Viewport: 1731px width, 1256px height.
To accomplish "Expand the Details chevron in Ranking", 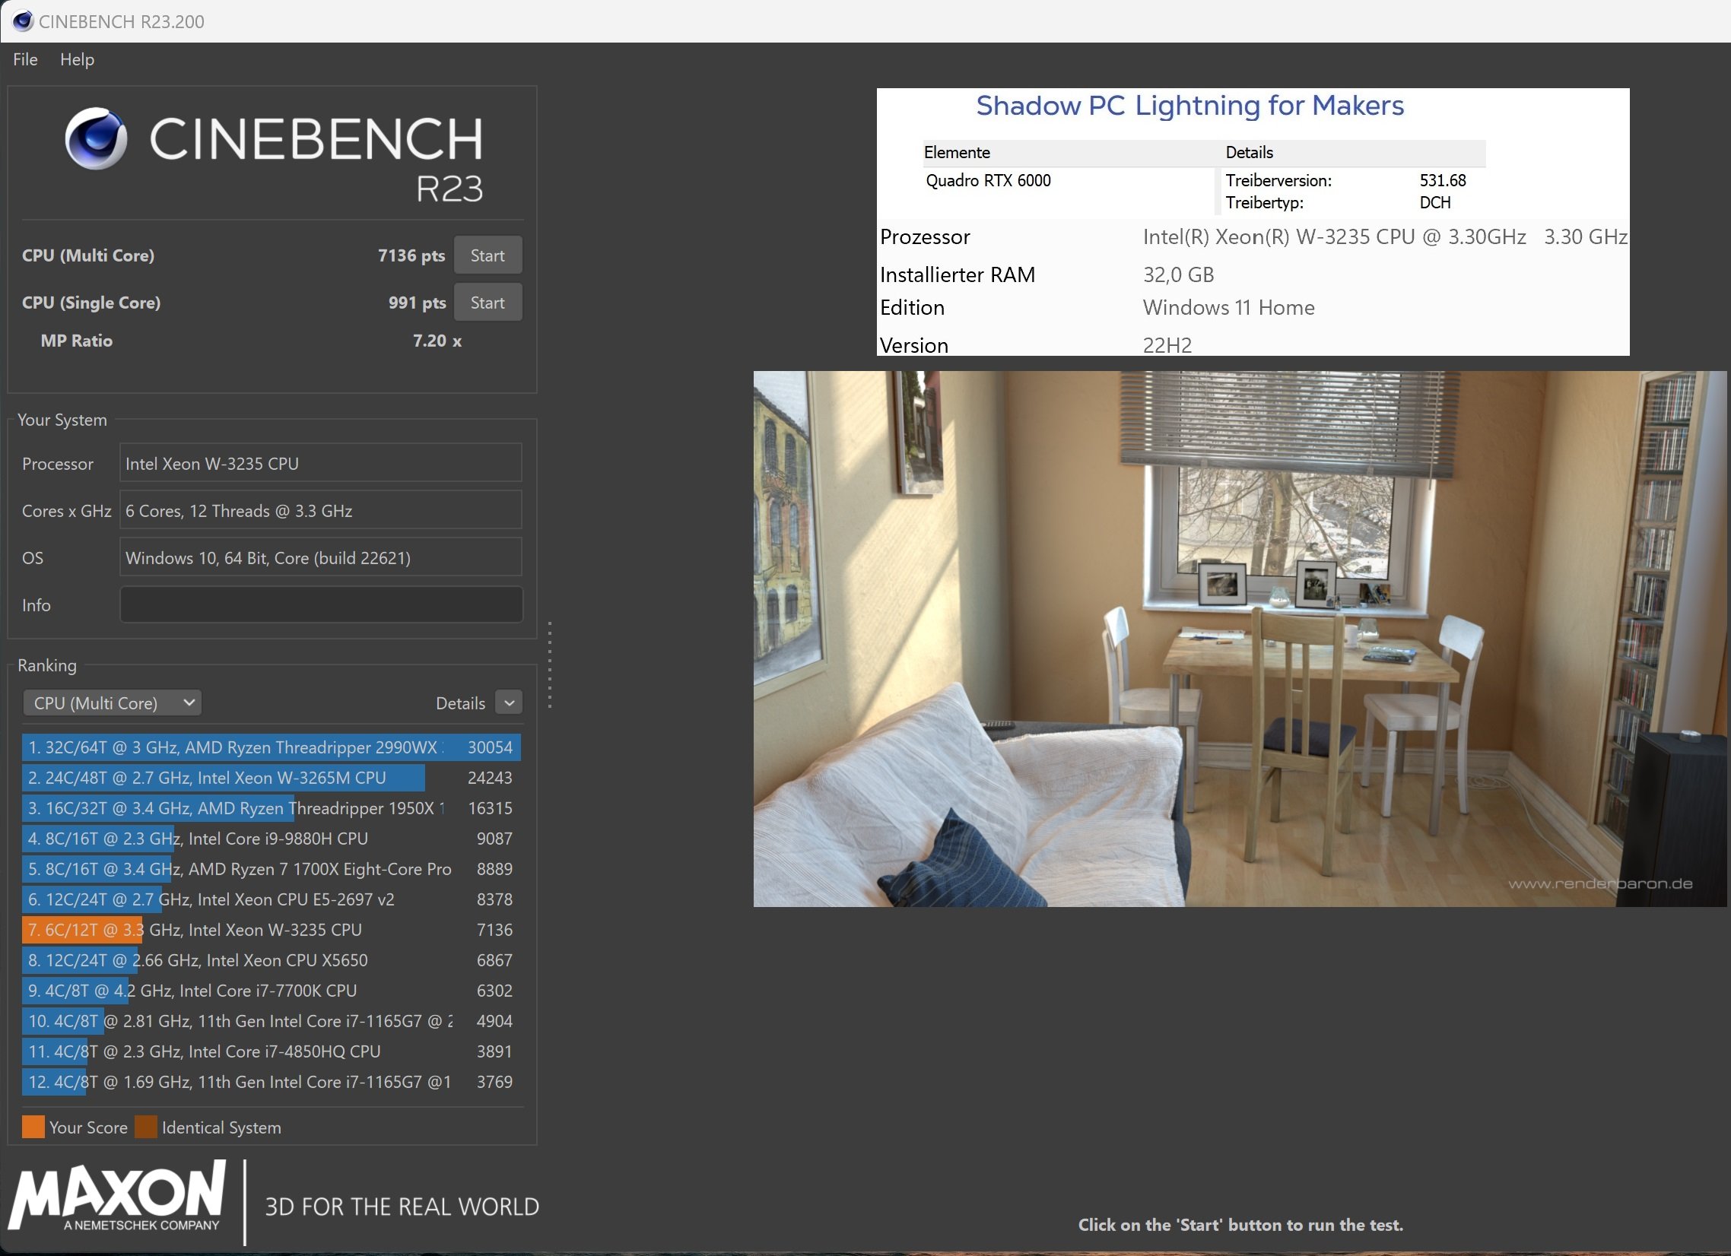I will point(508,703).
